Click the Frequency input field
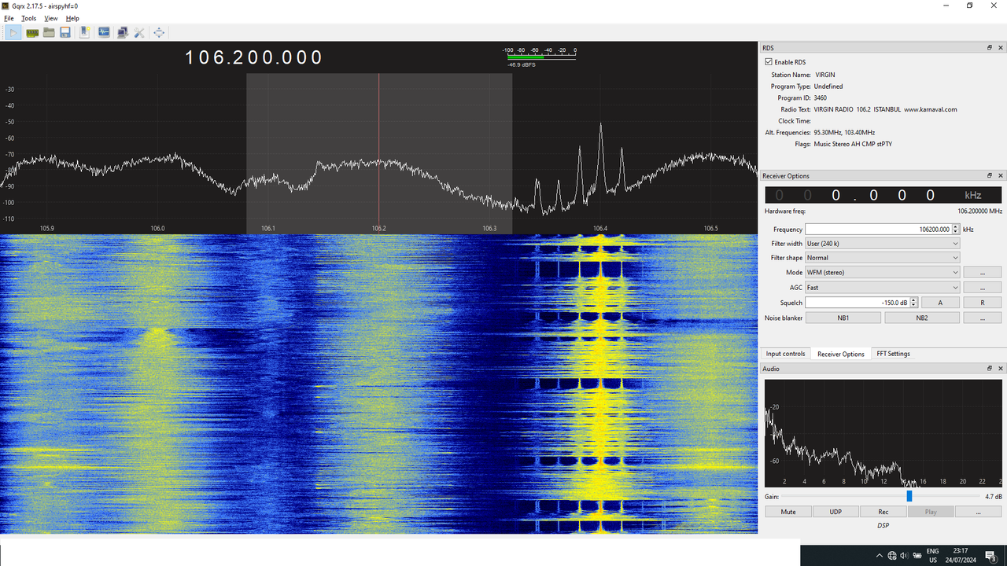 pos(878,230)
